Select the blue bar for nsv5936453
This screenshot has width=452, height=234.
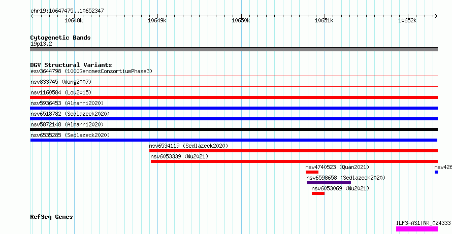234,108
